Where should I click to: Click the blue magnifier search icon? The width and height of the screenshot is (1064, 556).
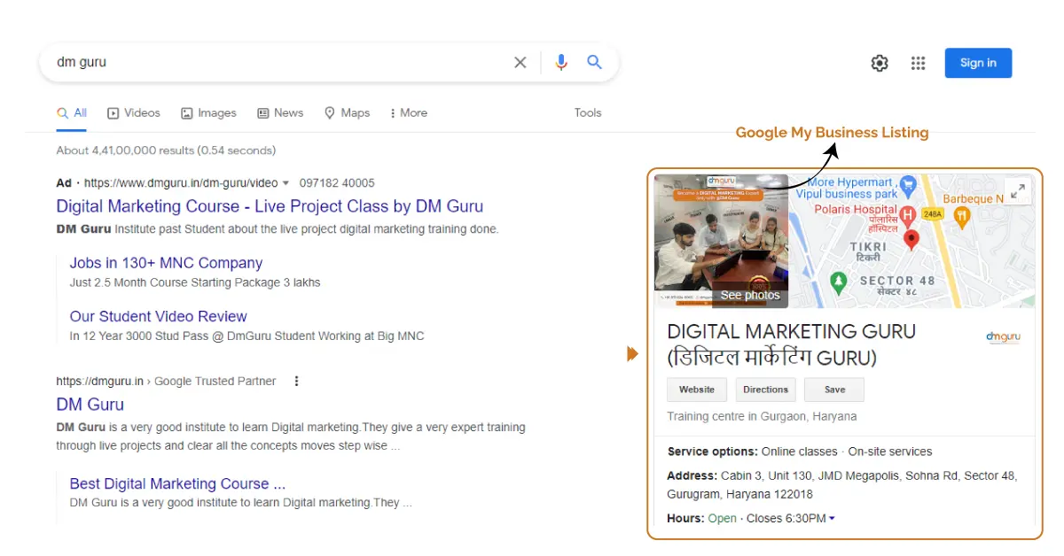[594, 63]
